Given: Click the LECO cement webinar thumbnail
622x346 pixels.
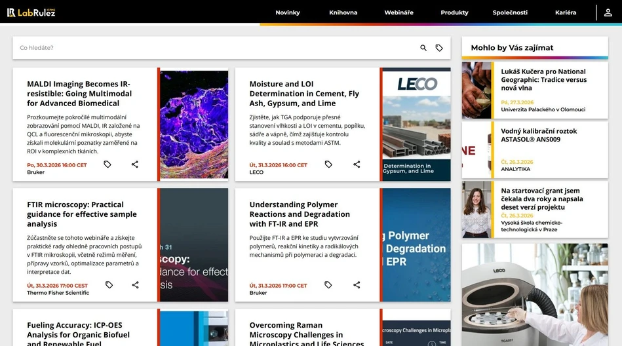Looking at the screenshot, I should pyautogui.click(x=416, y=125).
